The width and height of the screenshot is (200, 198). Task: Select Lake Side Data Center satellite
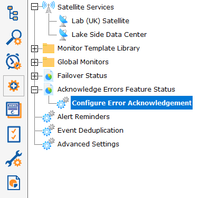(109, 34)
